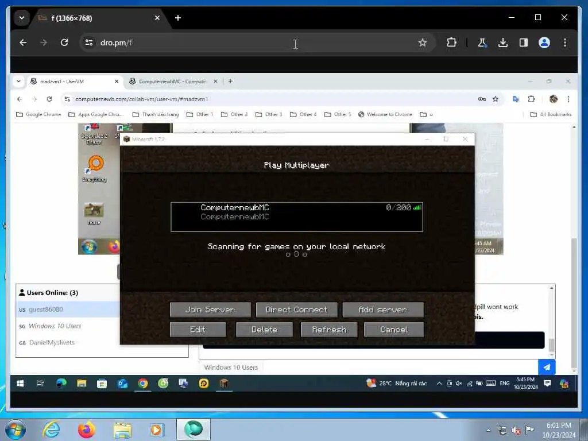Open inner browser extensions puzzle icon

(531, 99)
